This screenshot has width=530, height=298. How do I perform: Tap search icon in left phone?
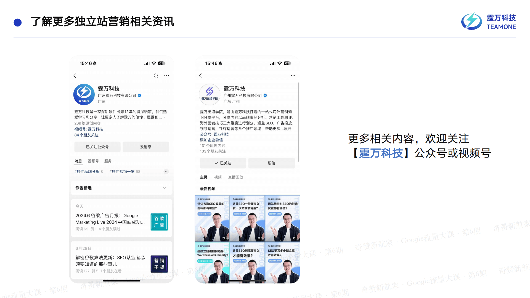click(156, 76)
